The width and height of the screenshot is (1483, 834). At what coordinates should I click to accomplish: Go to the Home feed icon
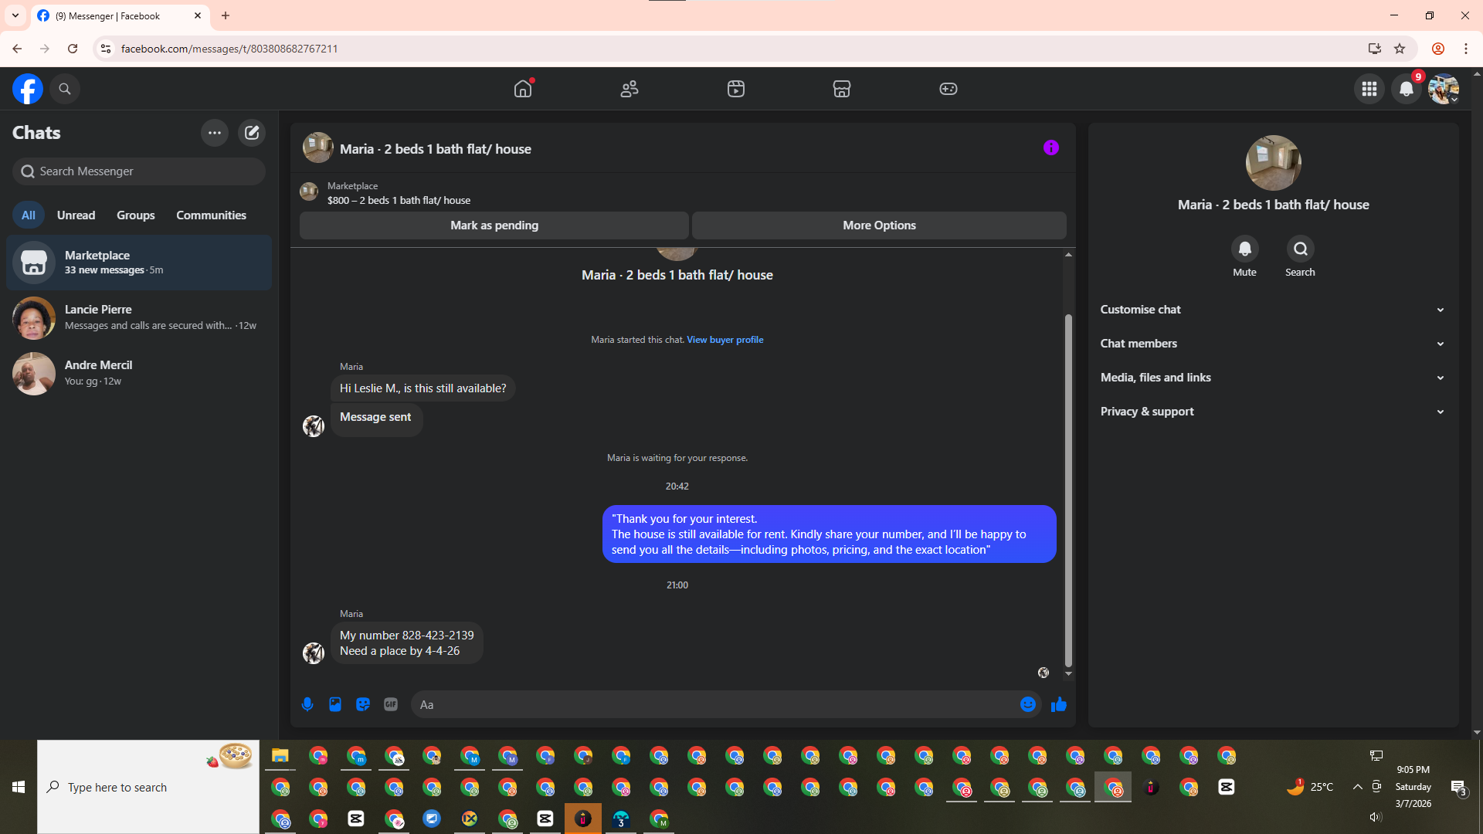click(523, 89)
